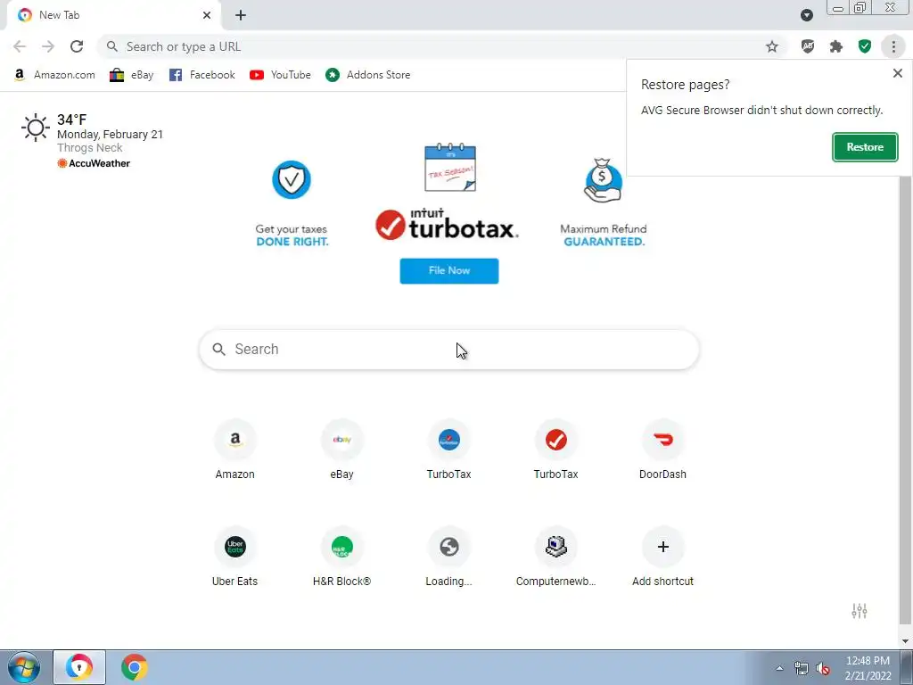
Task: Click the intuit turbotax logo
Action: click(448, 224)
